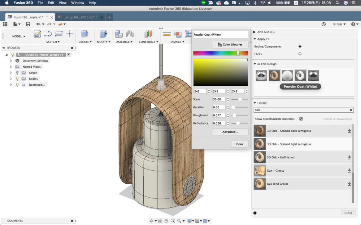Image resolution: width=361 pixels, height=225 pixels.
Task: Open the Window menu in menu bar
Action: [78, 3]
